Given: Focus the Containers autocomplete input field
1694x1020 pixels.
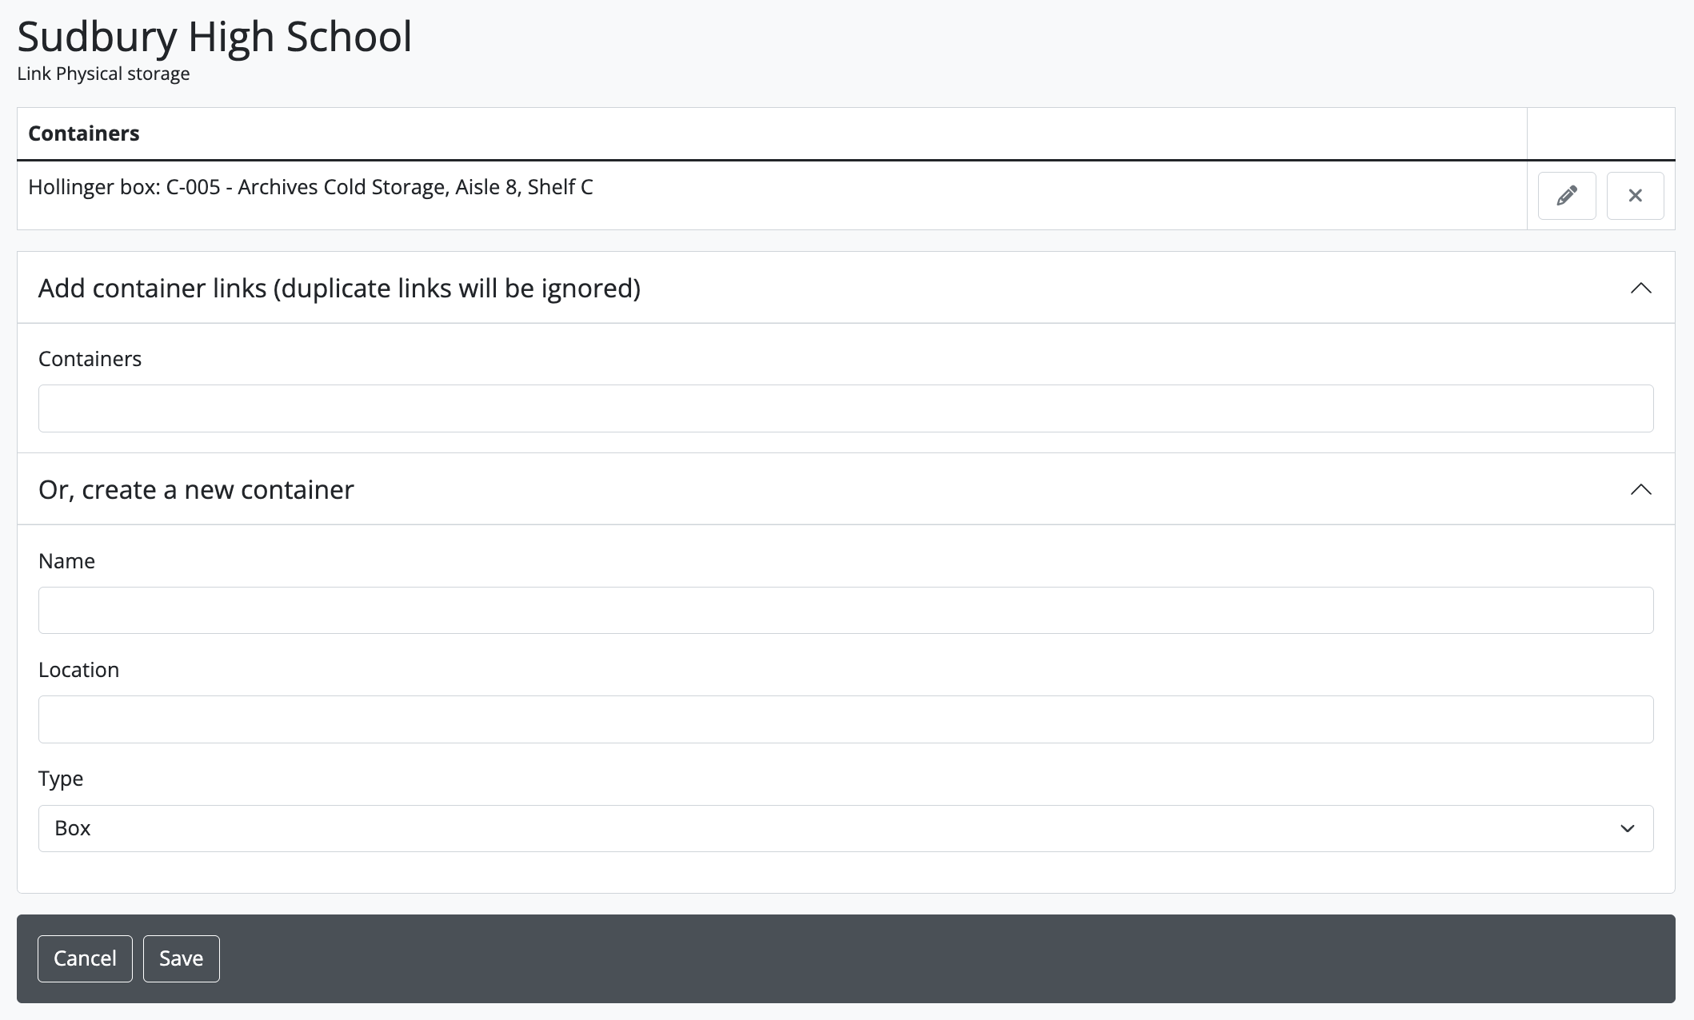Looking at the screenshot, I should [845, 408].
